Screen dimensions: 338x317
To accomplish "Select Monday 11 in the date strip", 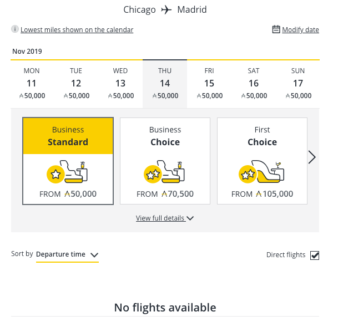I will [32, 84].
